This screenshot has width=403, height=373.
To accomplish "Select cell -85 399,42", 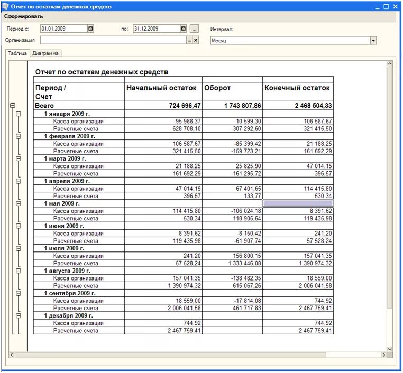I will pos(232,144).
